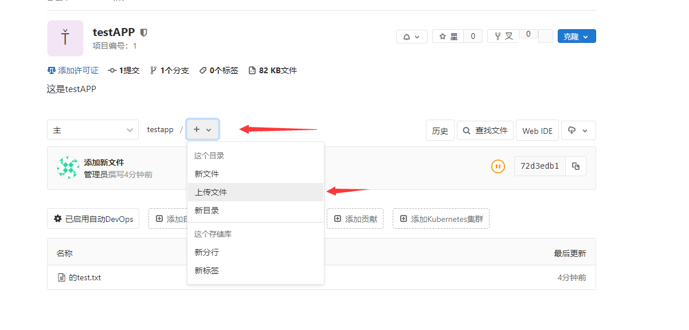Click the 项目编号: 1 text

[x=115, y=46]
